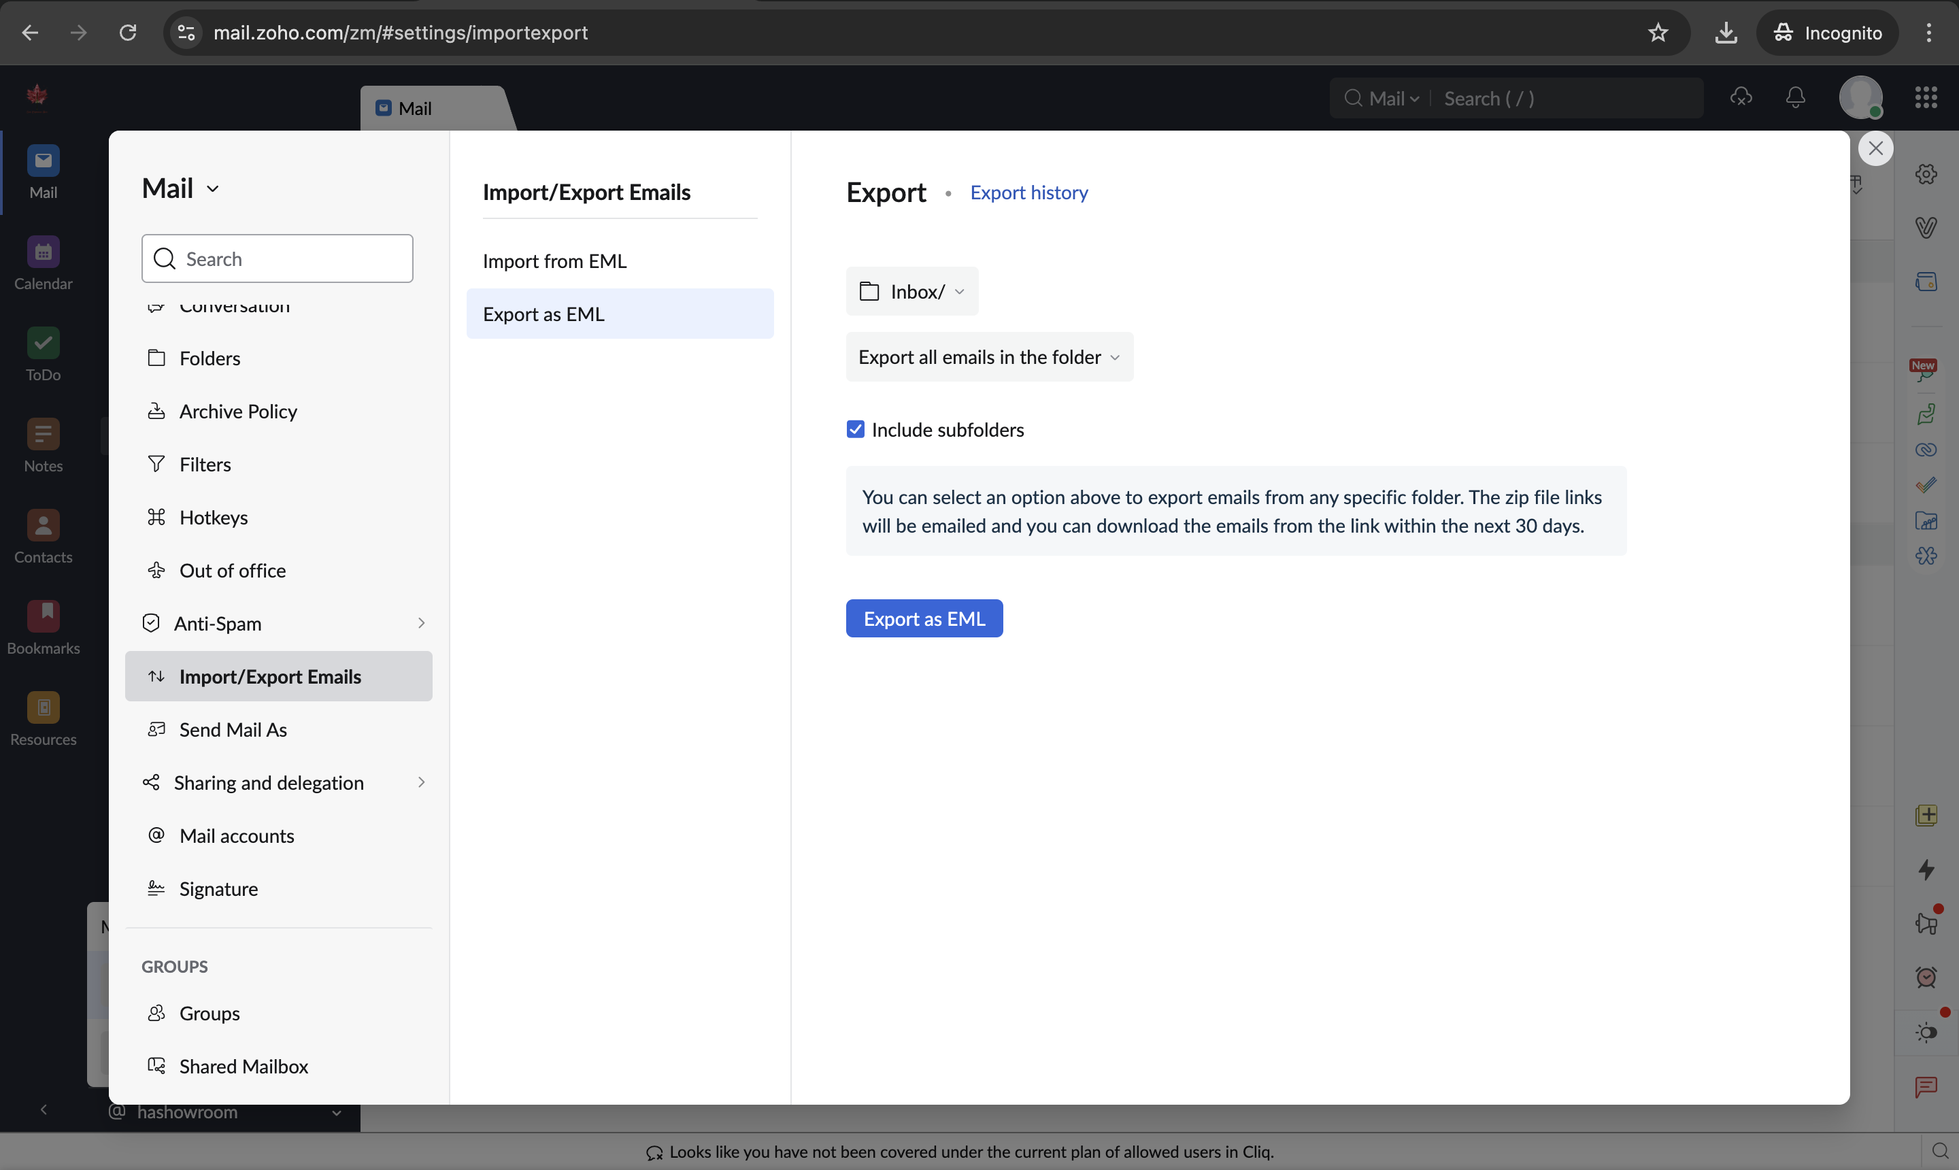Open the Filters settings item

(x=205, y=465)
